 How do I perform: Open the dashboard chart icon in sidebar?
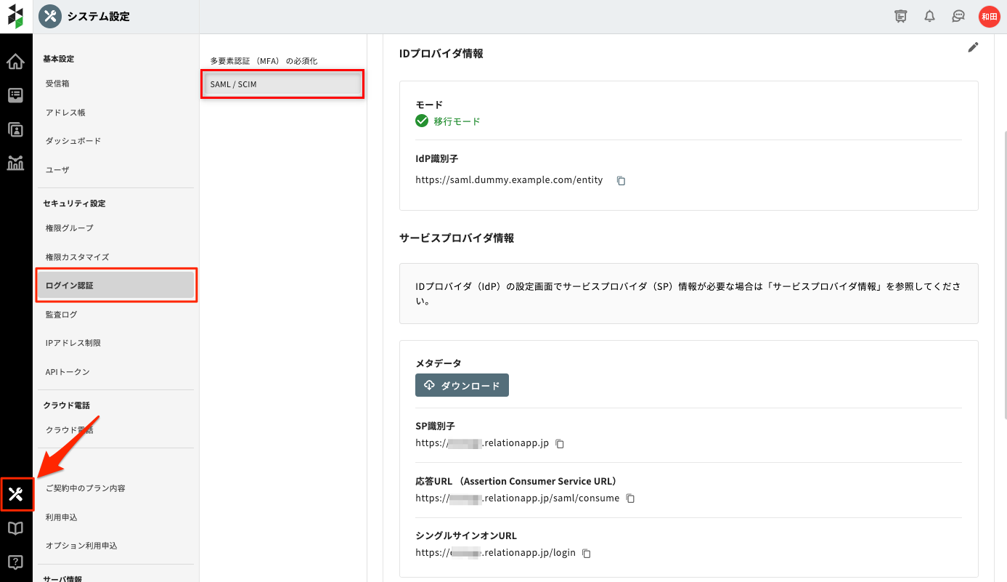[x=15, y=163]
